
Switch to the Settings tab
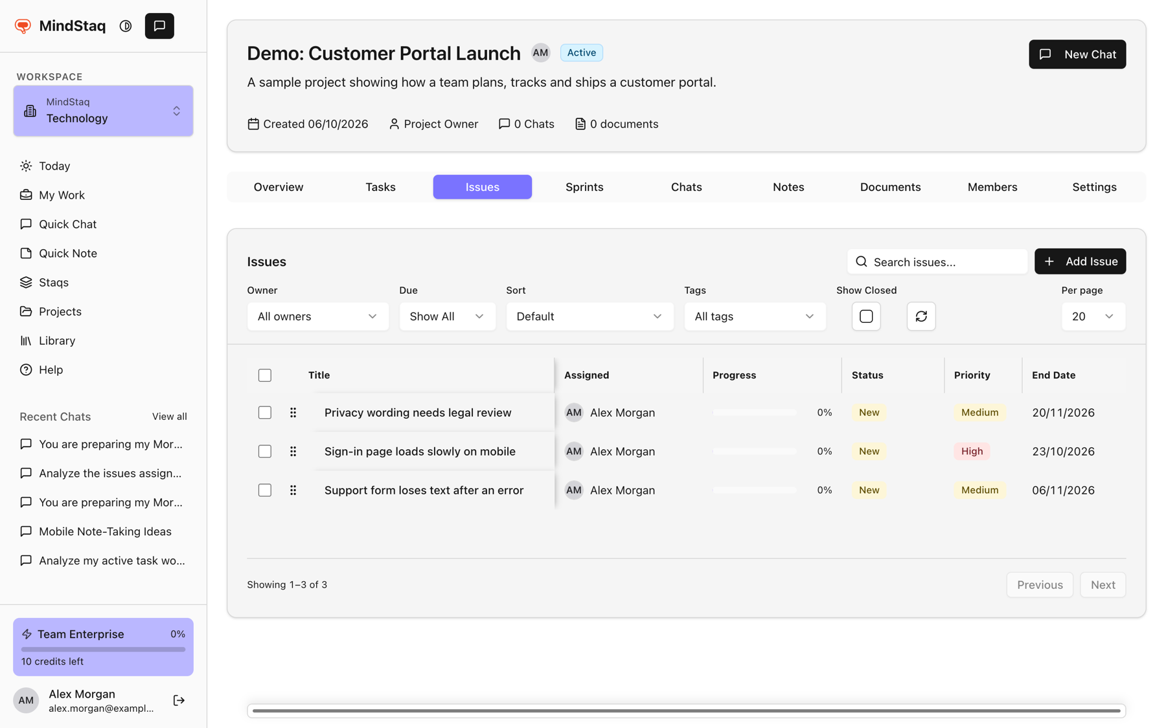(1094, 187)
